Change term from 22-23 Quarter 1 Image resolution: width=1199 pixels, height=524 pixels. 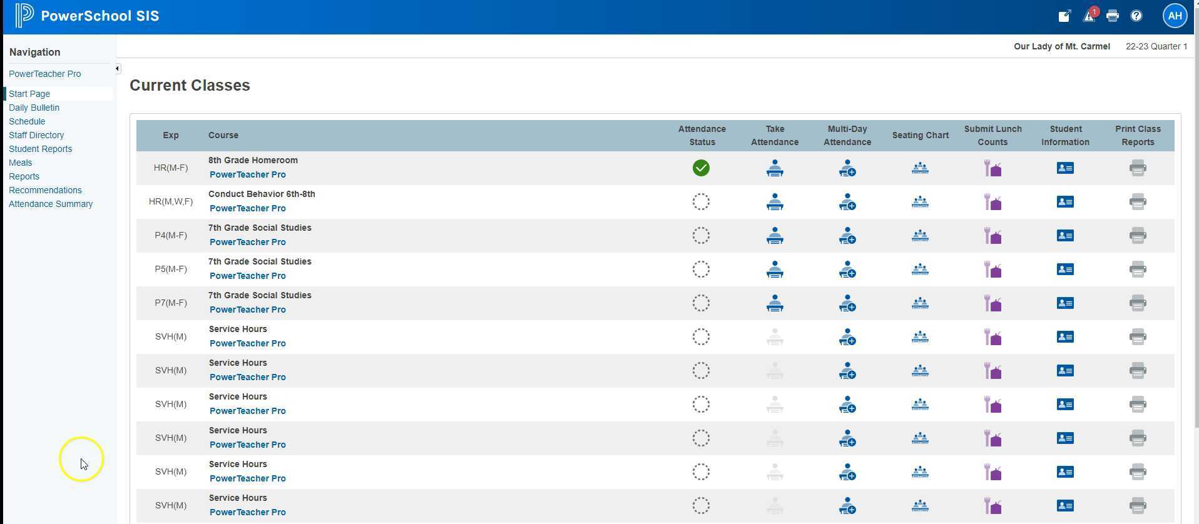1156,46
